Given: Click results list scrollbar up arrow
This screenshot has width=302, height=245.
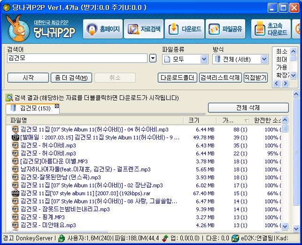Looking at the screenshot, I should [x=285, y=120].
